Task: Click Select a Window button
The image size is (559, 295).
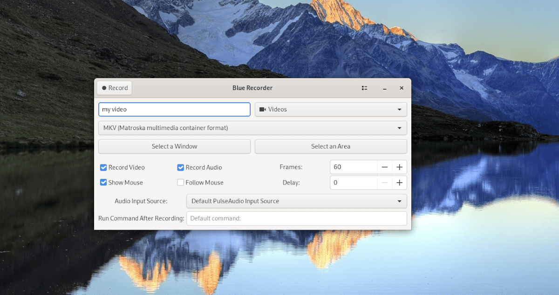Action: (x=174, y=146)
